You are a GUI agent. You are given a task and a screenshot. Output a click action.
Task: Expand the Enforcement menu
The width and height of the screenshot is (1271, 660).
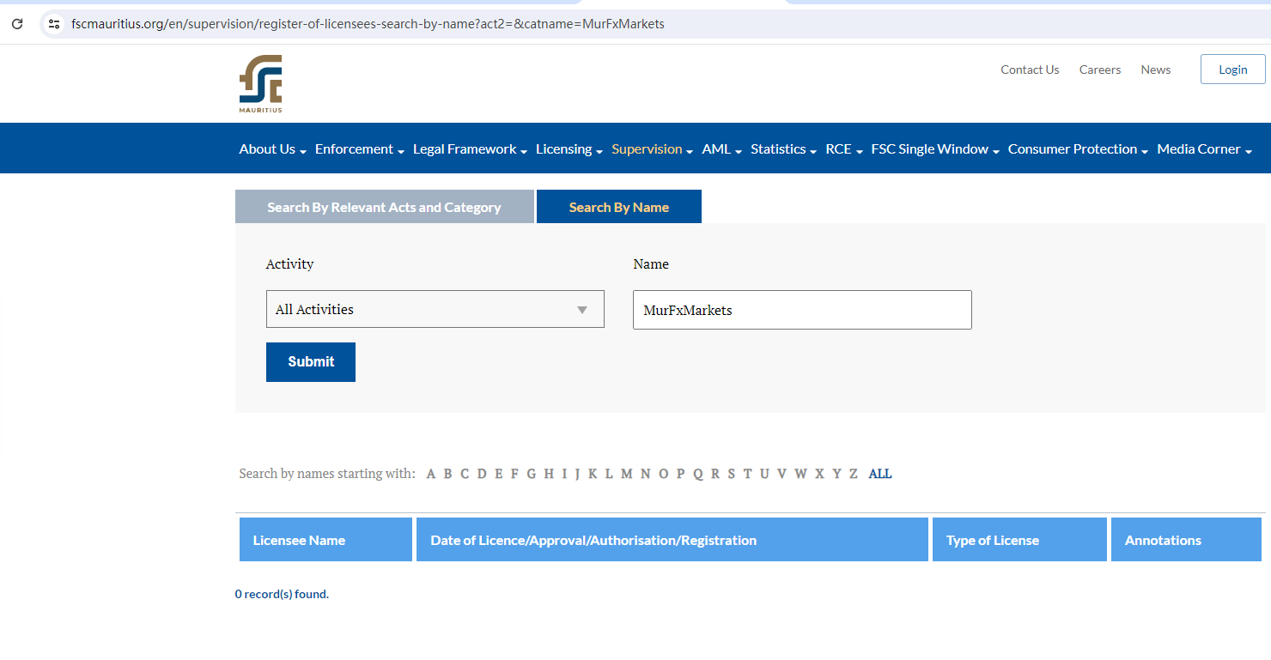coord(359,149)
